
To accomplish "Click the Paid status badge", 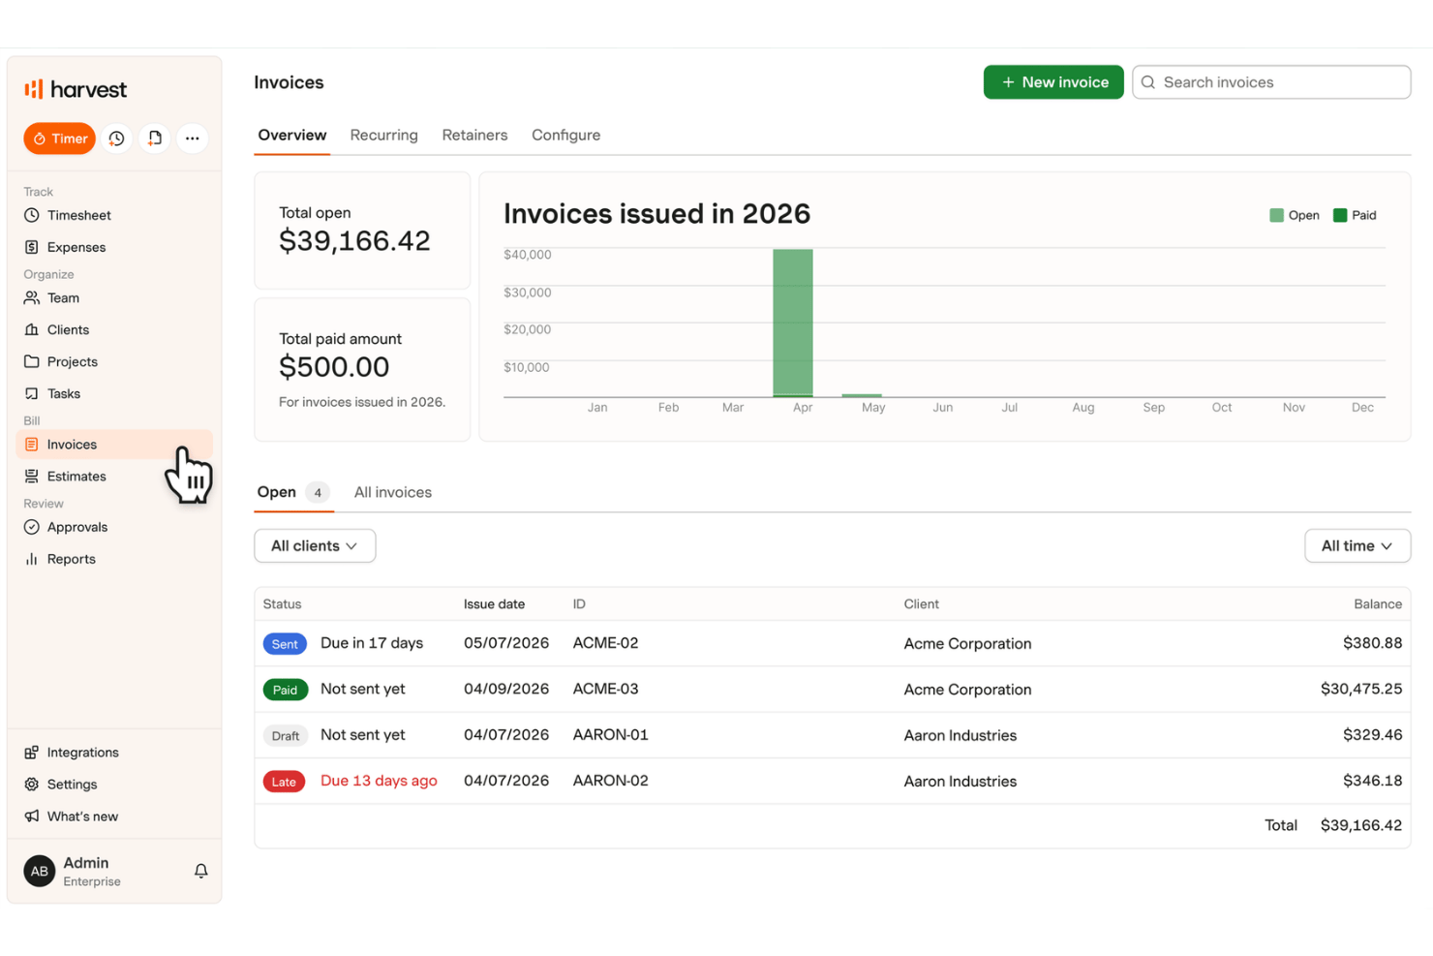I will tap(285, 690).
